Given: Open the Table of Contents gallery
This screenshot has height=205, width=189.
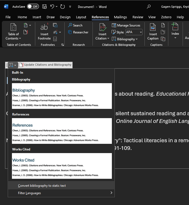Looking at the screenshot, I should 13,32.
